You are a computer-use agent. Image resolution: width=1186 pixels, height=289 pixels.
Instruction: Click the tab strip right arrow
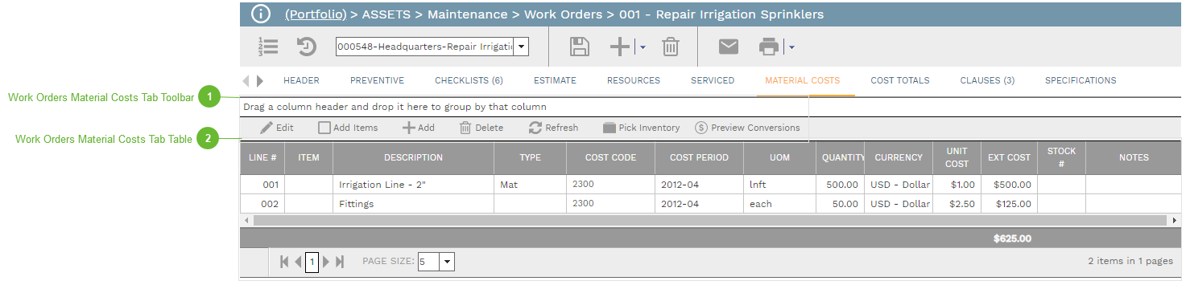coord(260,80)
